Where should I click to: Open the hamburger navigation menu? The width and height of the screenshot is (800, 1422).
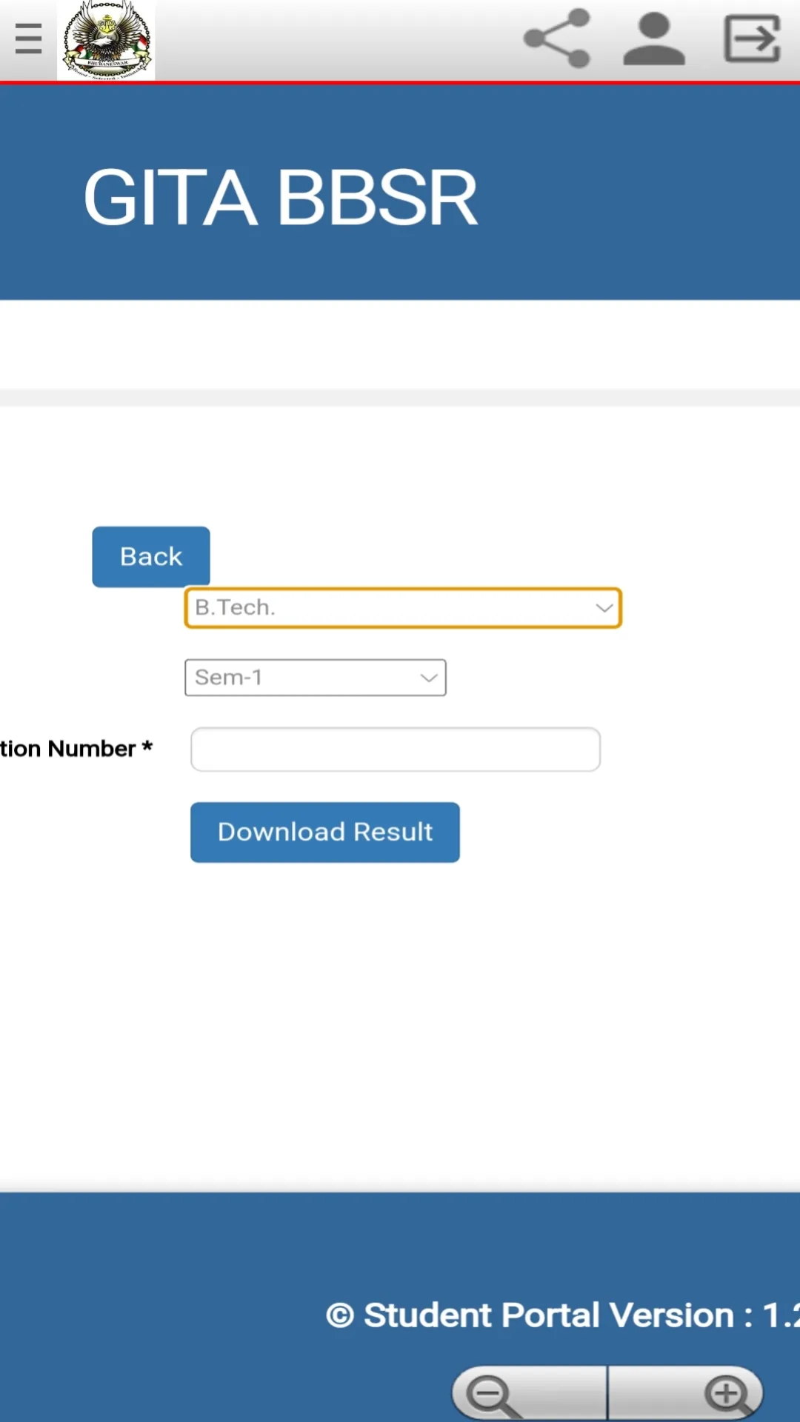point(28,39)
